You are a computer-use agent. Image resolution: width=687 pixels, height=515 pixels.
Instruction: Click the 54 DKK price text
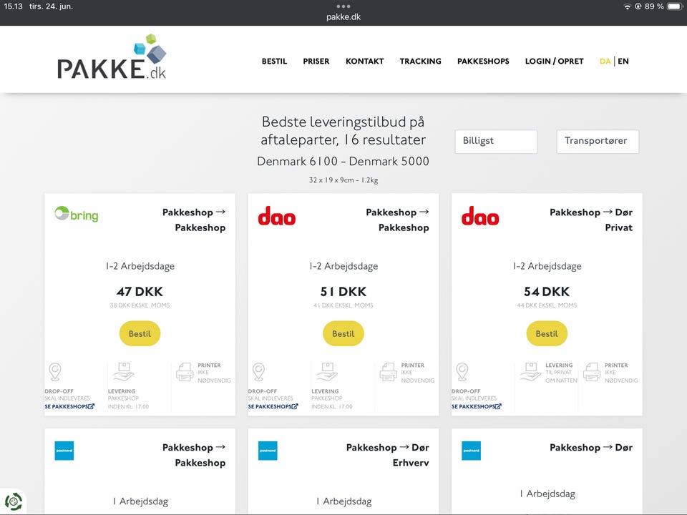(547, 292)
